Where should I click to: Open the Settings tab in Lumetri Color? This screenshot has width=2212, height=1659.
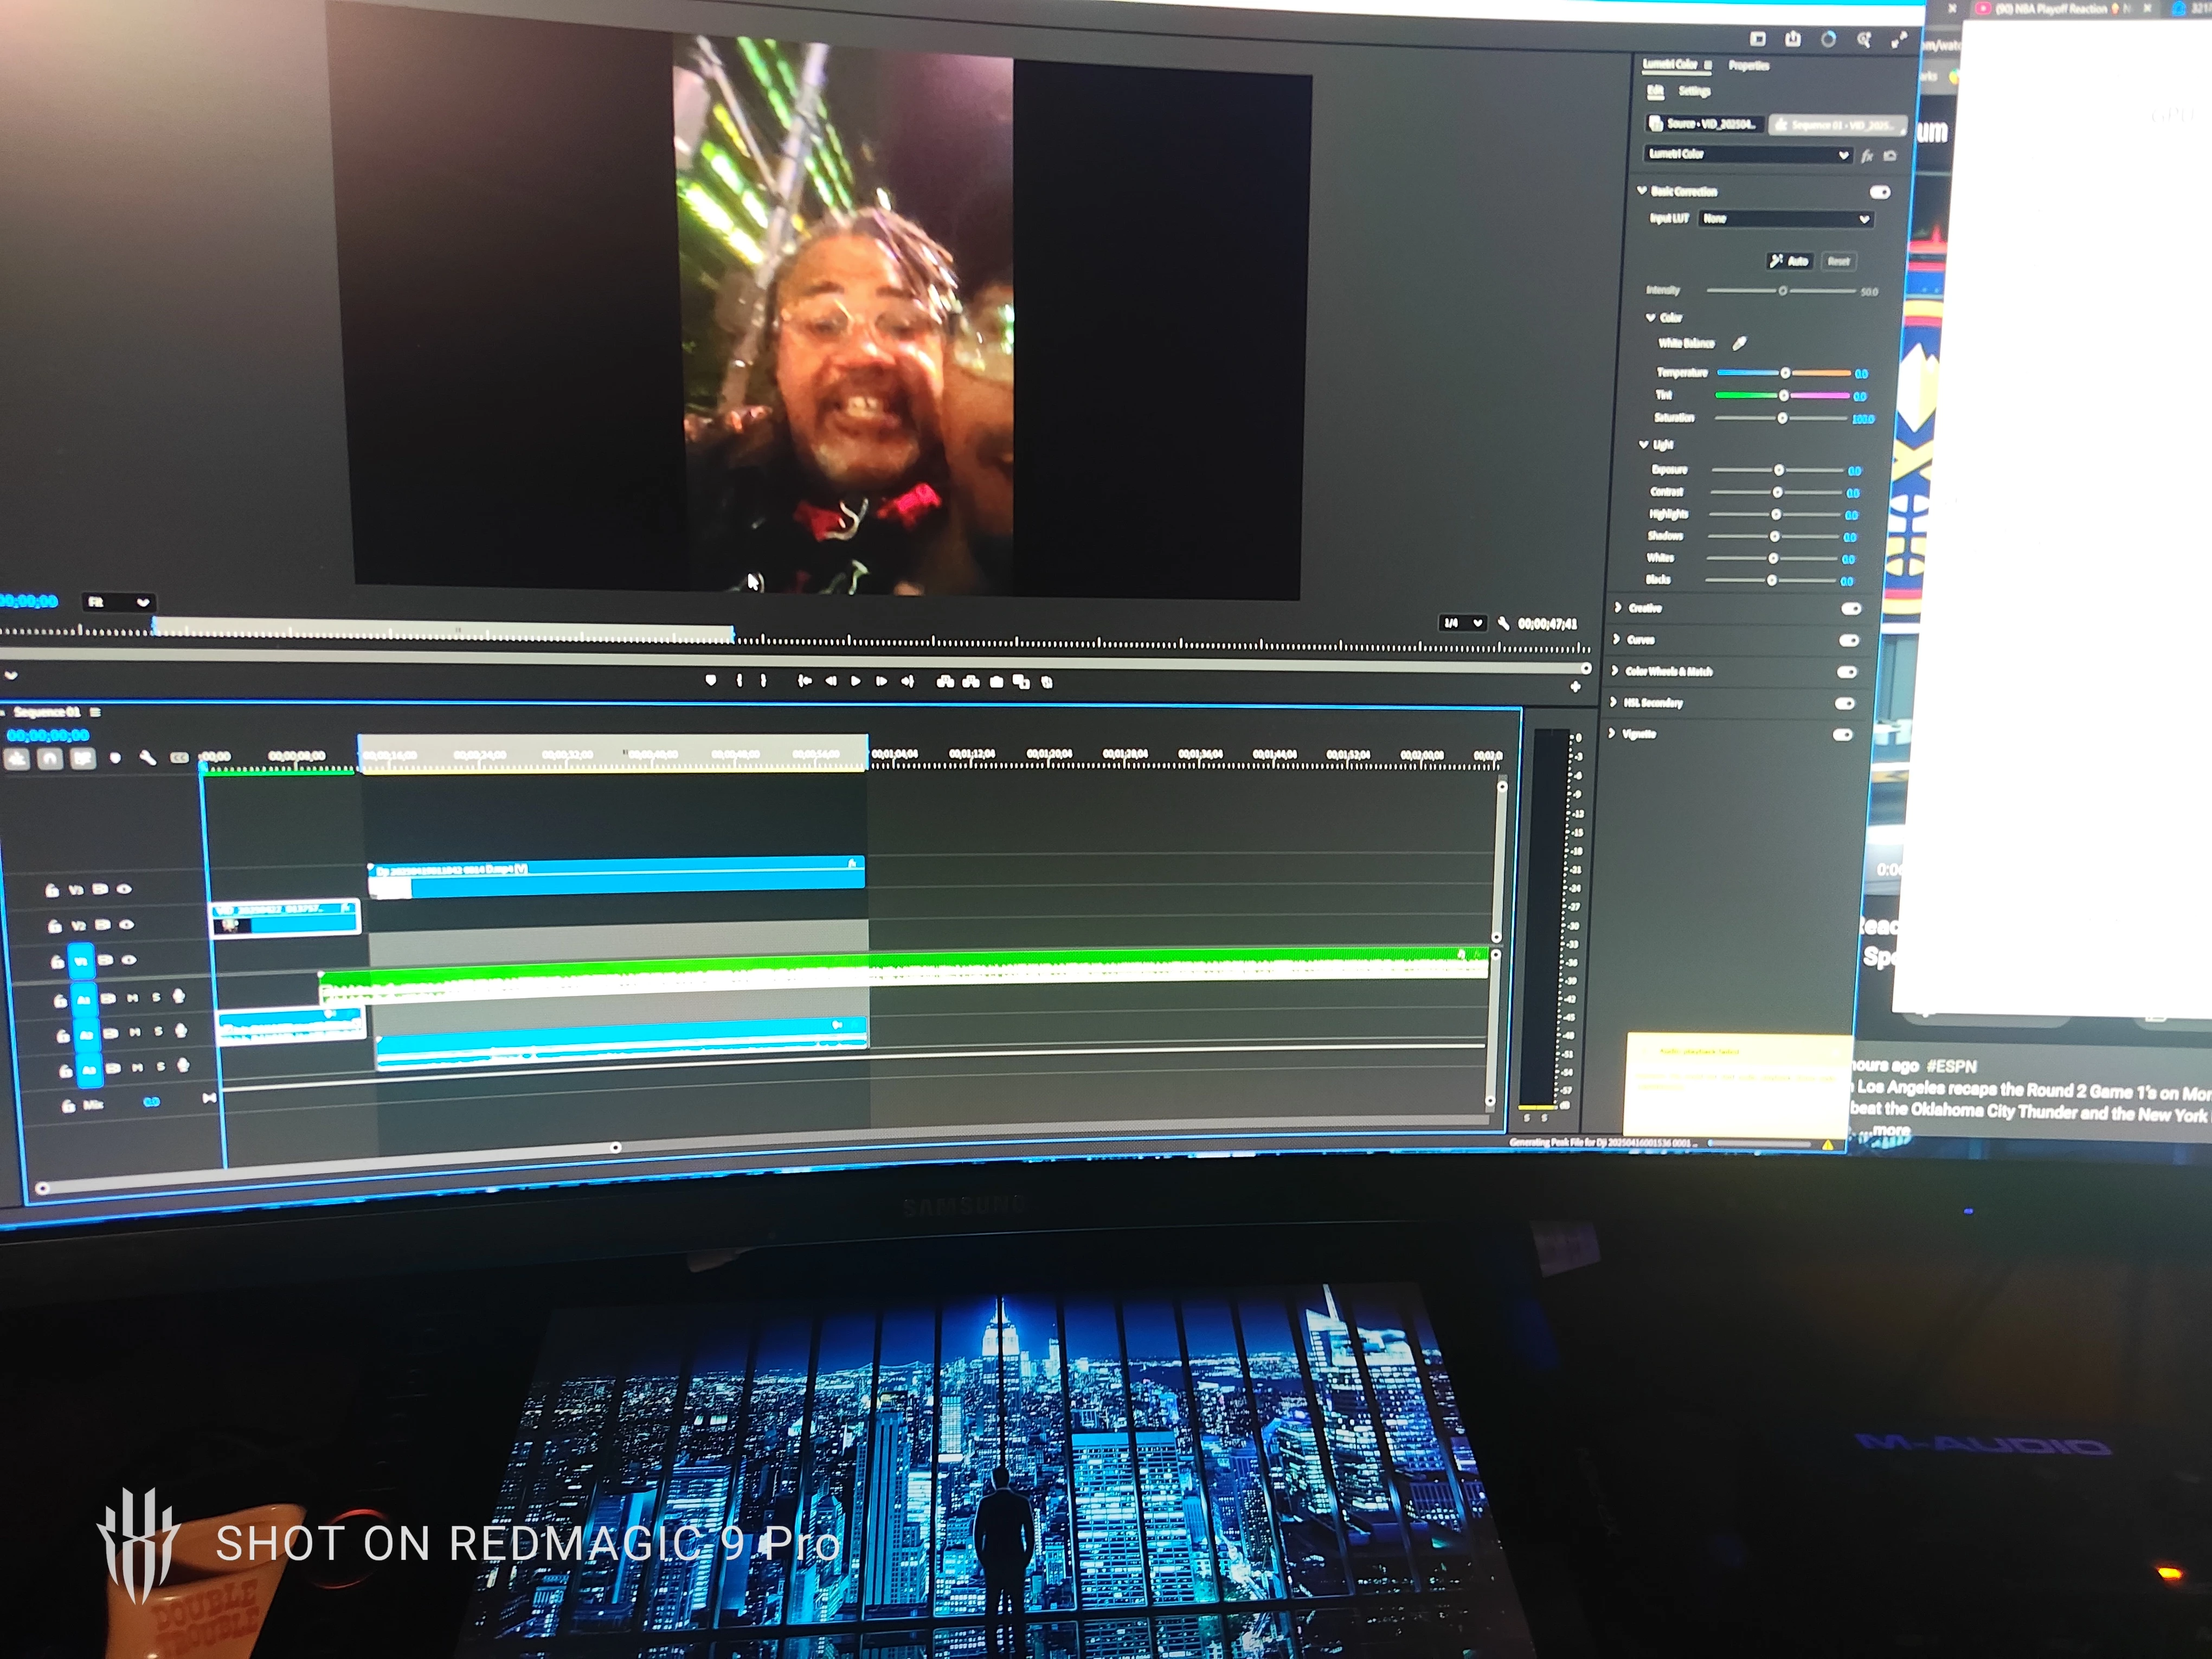coord(1694,91)
